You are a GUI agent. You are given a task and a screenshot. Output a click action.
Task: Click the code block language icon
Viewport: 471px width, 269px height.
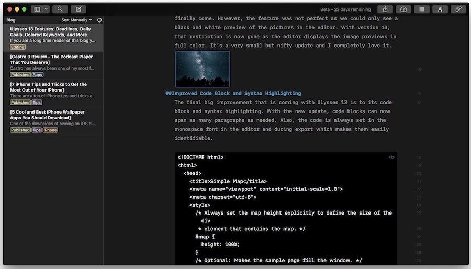click(391, 157)
